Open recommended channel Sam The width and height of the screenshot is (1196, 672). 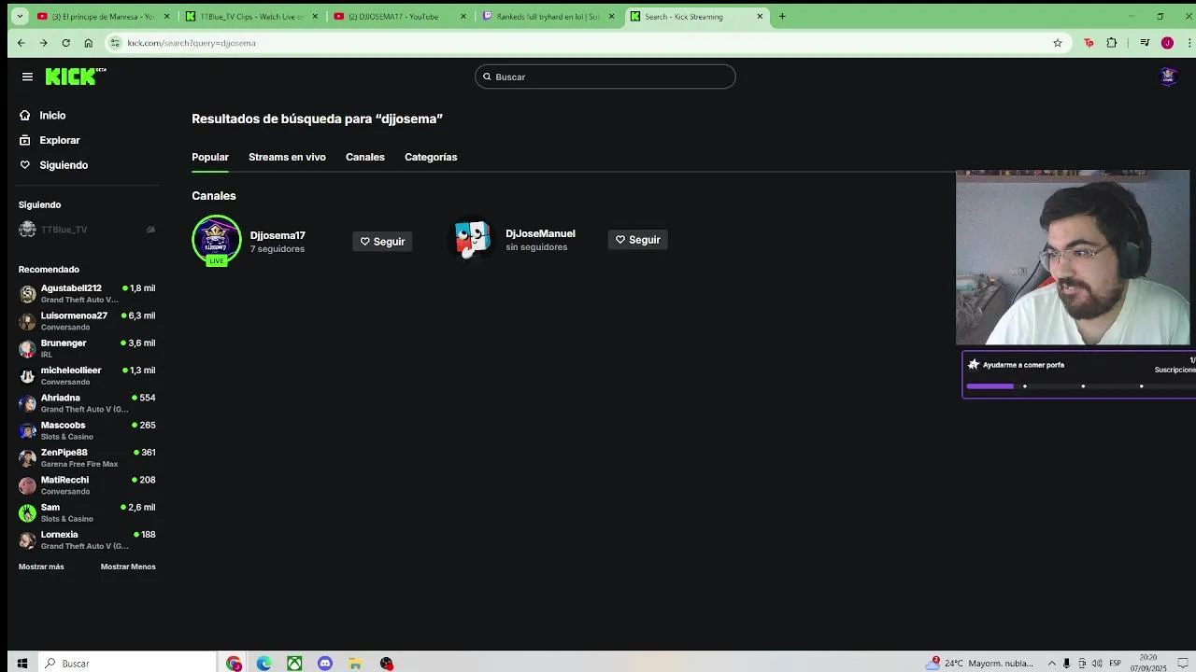pos(87,512)
